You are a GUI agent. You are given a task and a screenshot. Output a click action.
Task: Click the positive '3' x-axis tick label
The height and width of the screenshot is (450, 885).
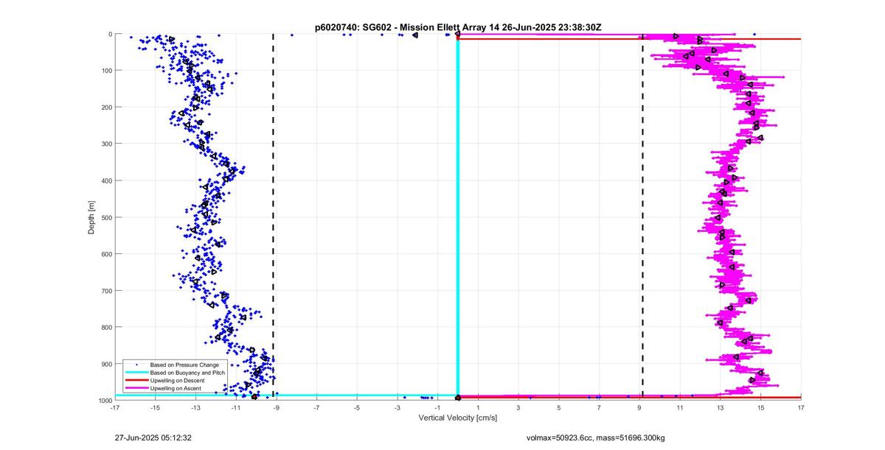518,407
